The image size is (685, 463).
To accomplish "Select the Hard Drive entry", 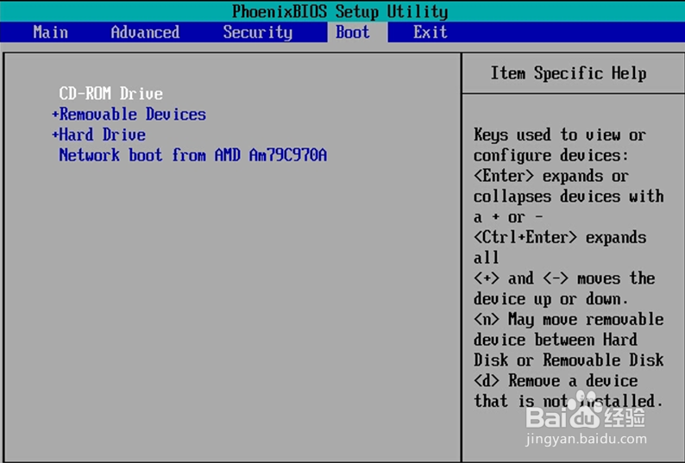I will pos(102,135).
